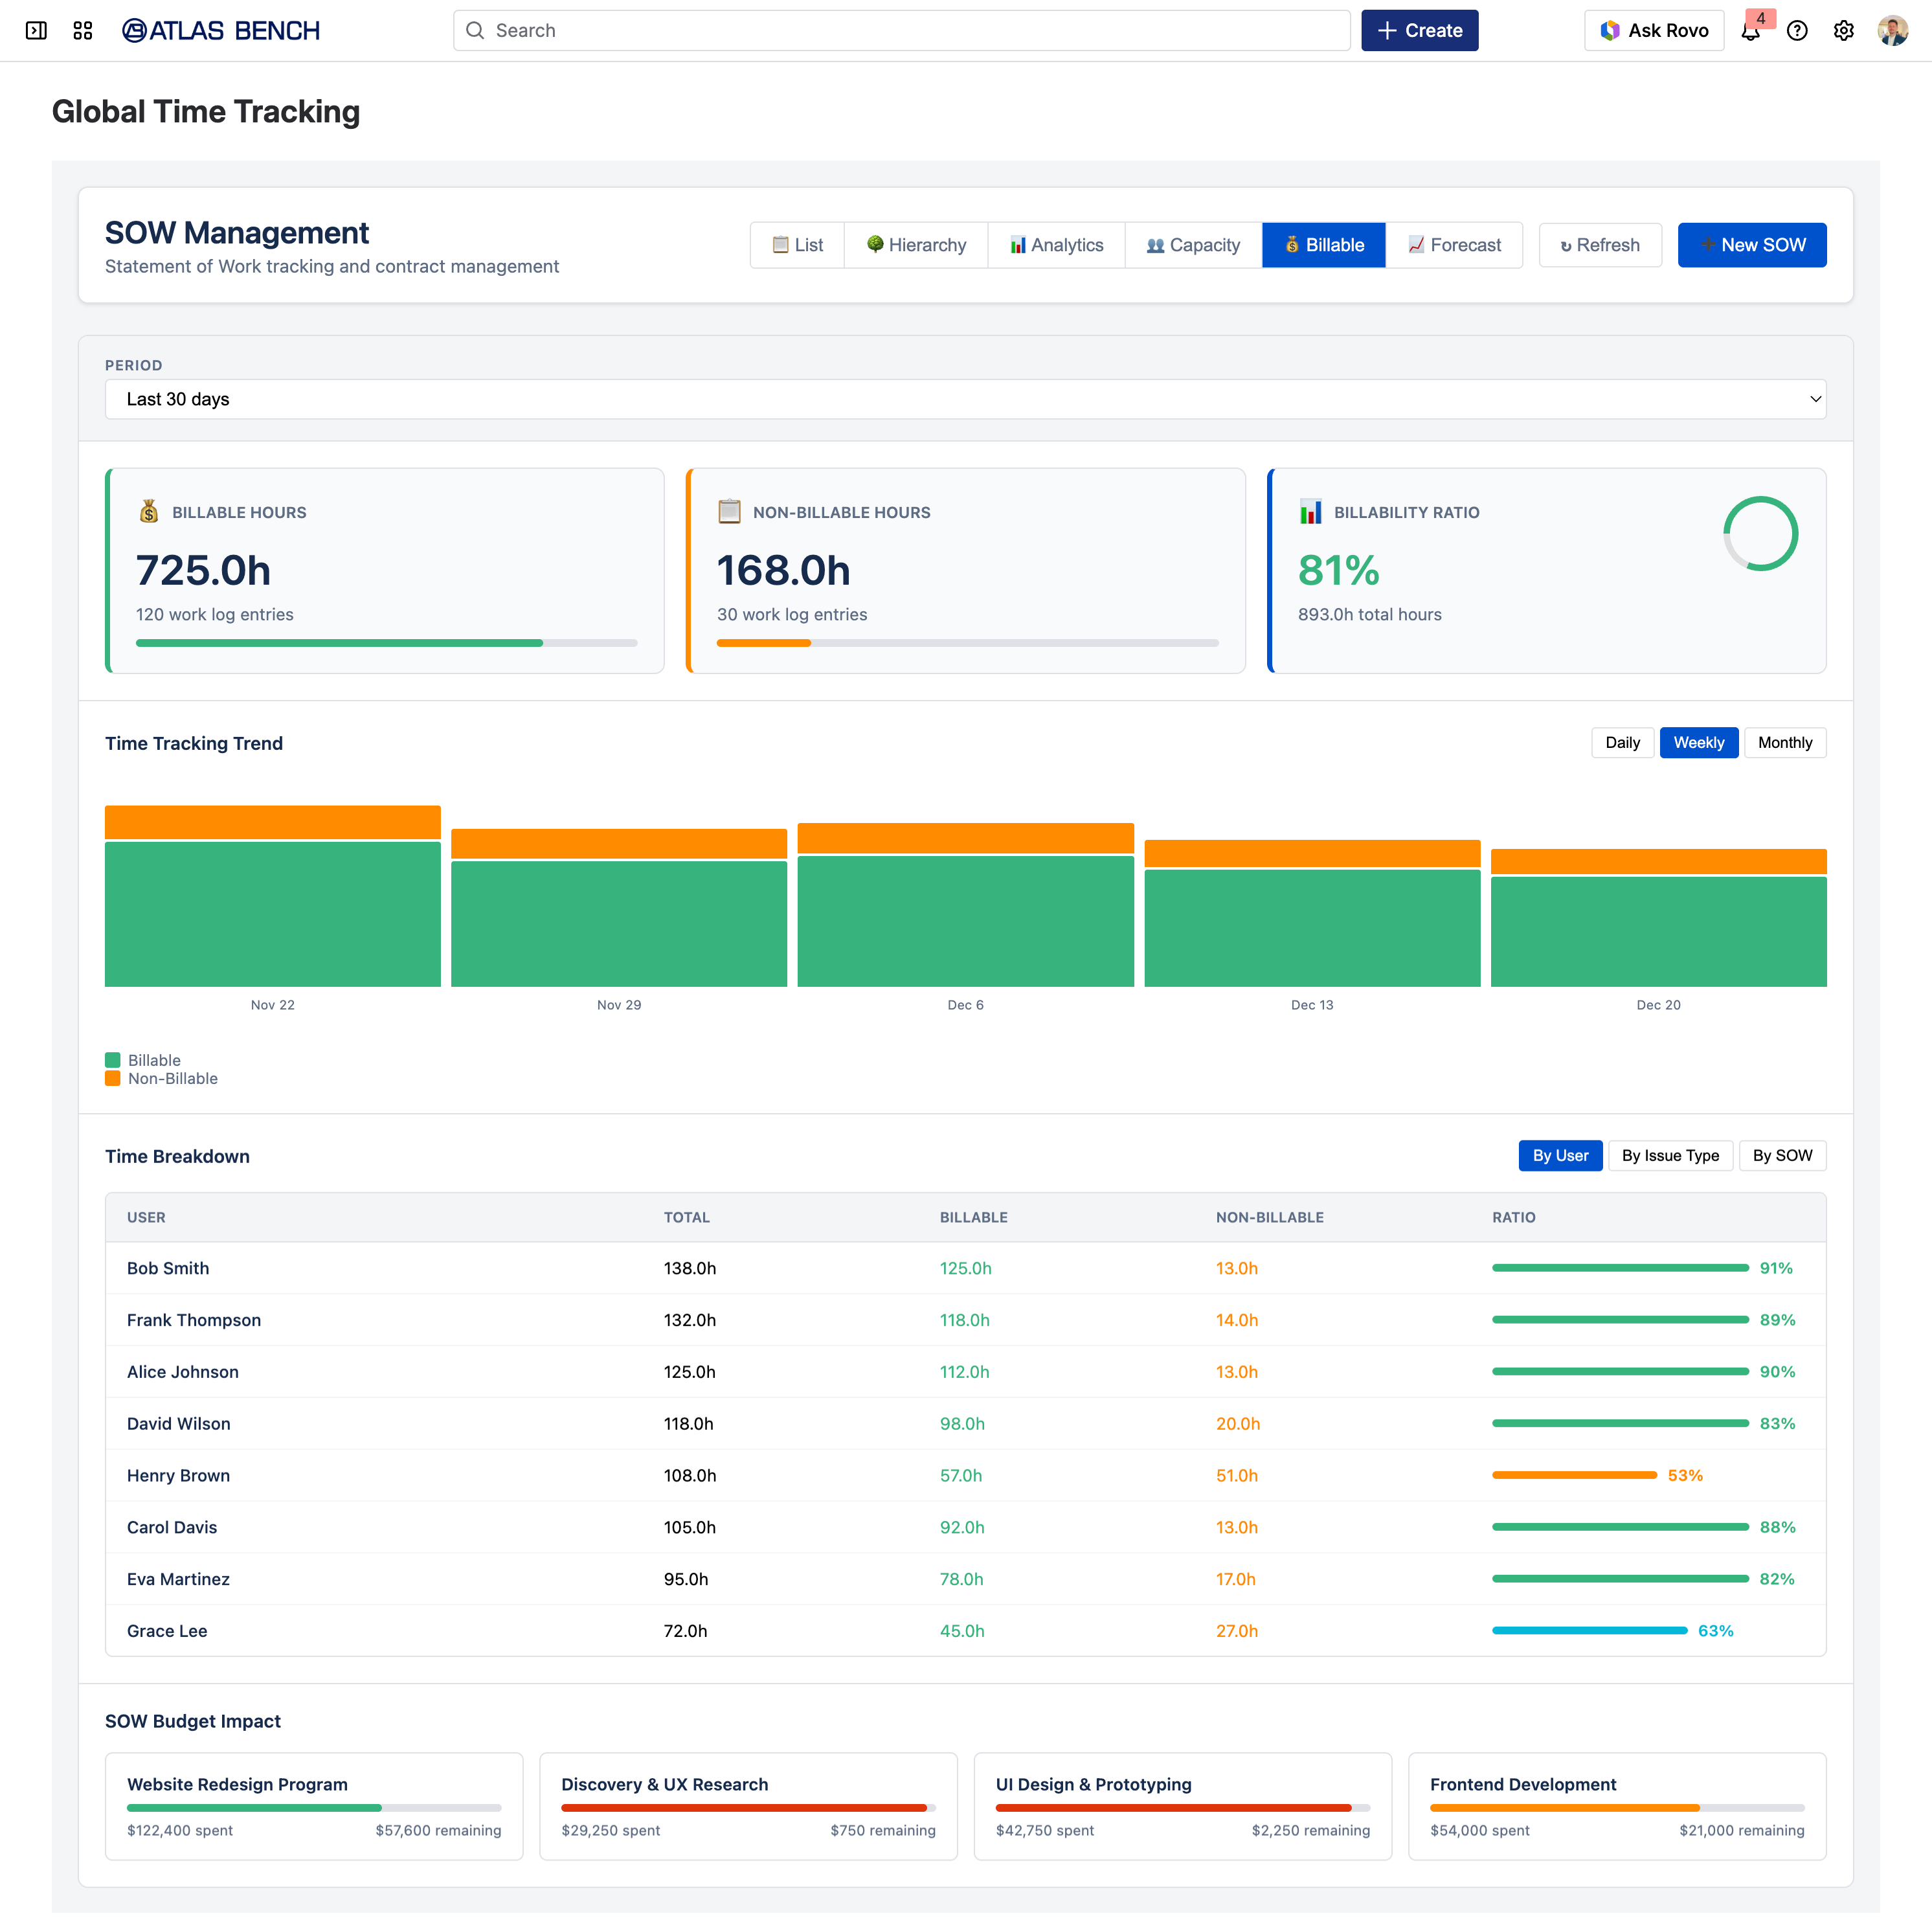The image size is (1932, 1918).
Task: Click the Nov 22 billable green bar
Action: pyautogui.click(x=272, y=913)
